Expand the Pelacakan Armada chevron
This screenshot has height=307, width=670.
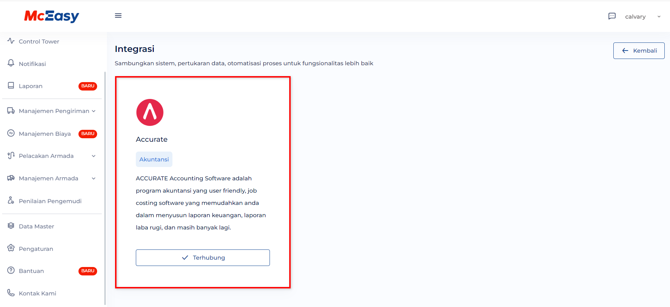click(94, 156)
